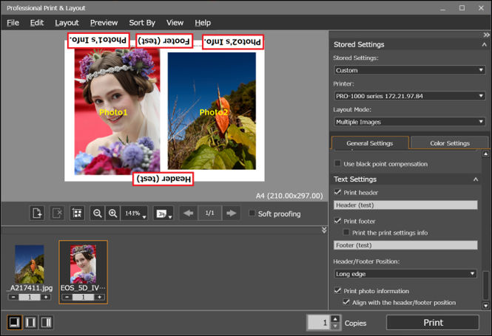This screenshot has width=492, height=336.
Task: Click the 1/1 page number field
Action: click(210, 213)
